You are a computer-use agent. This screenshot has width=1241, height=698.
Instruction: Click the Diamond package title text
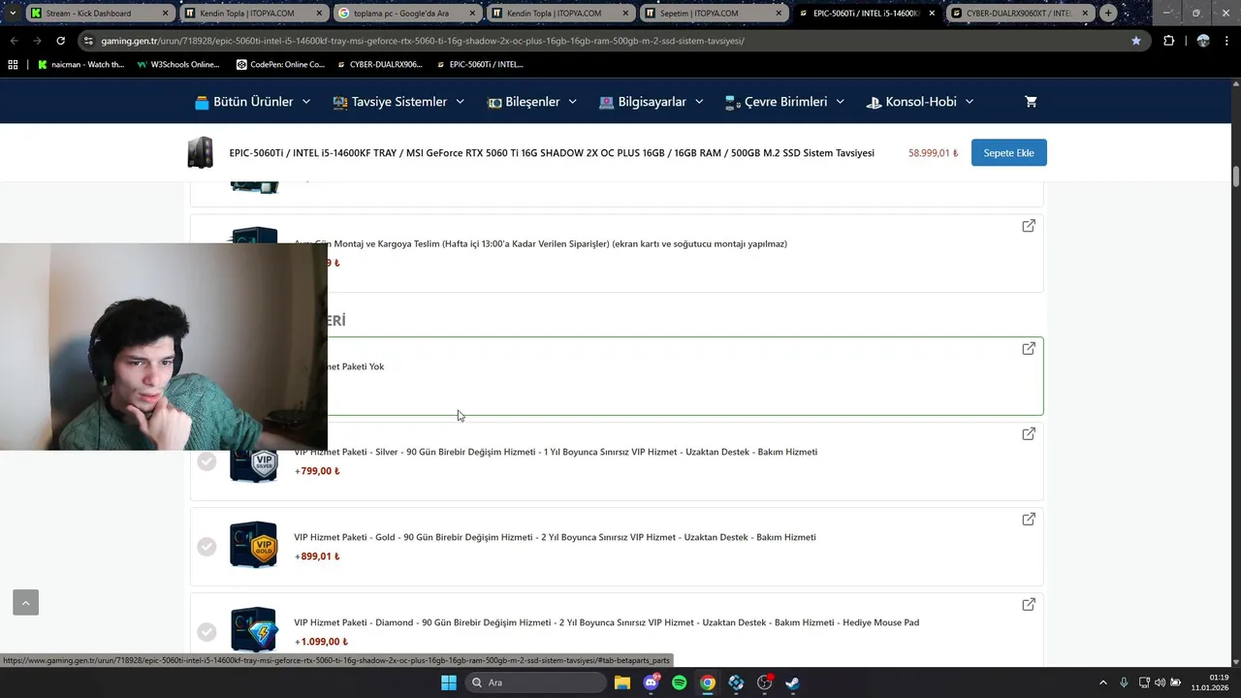pyautogui.click(x=607, y=622)
